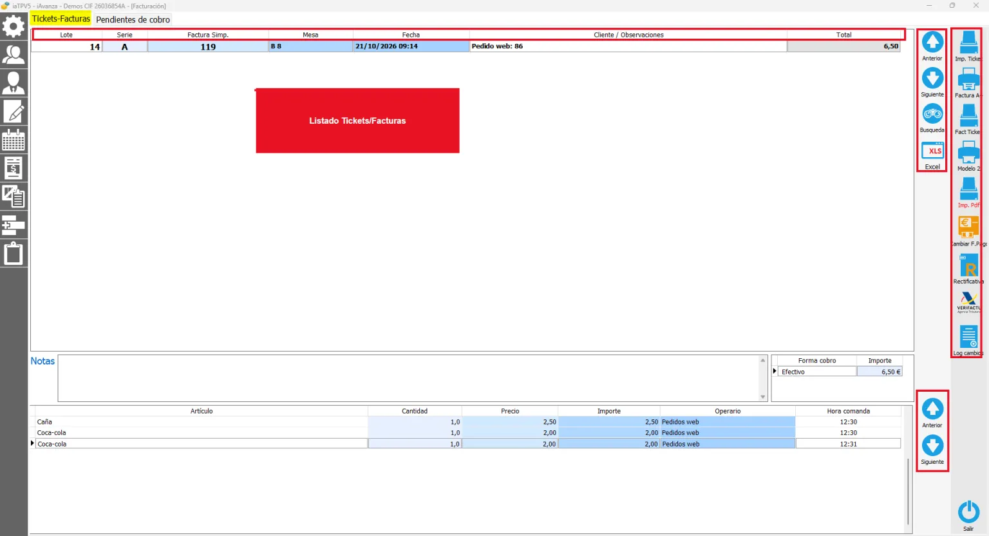Go to previous line with lower Anterior arrow

(932, 409)
